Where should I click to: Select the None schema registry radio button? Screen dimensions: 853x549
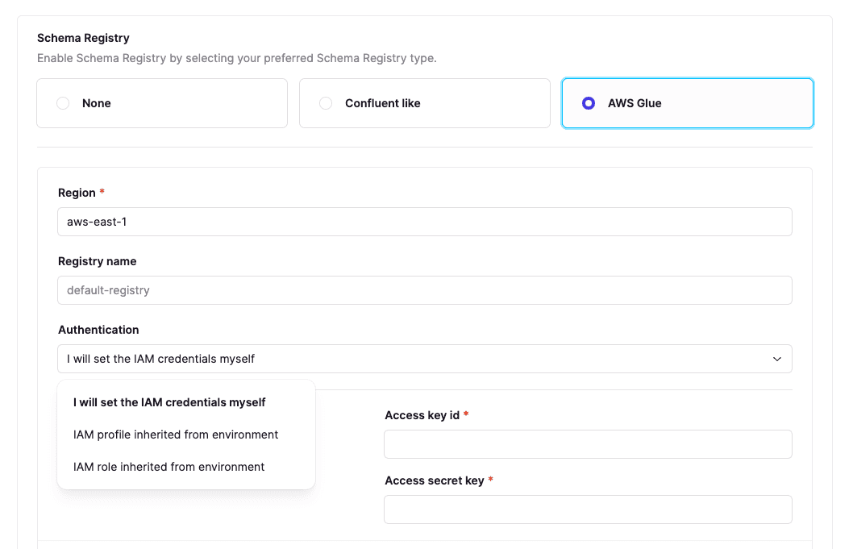click(63, 103)
